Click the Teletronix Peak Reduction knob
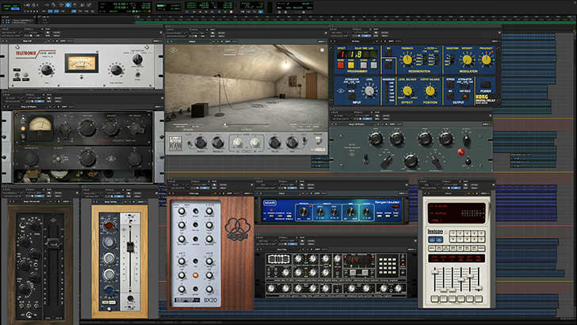This screenshot has width=577, height=325. 117,70
